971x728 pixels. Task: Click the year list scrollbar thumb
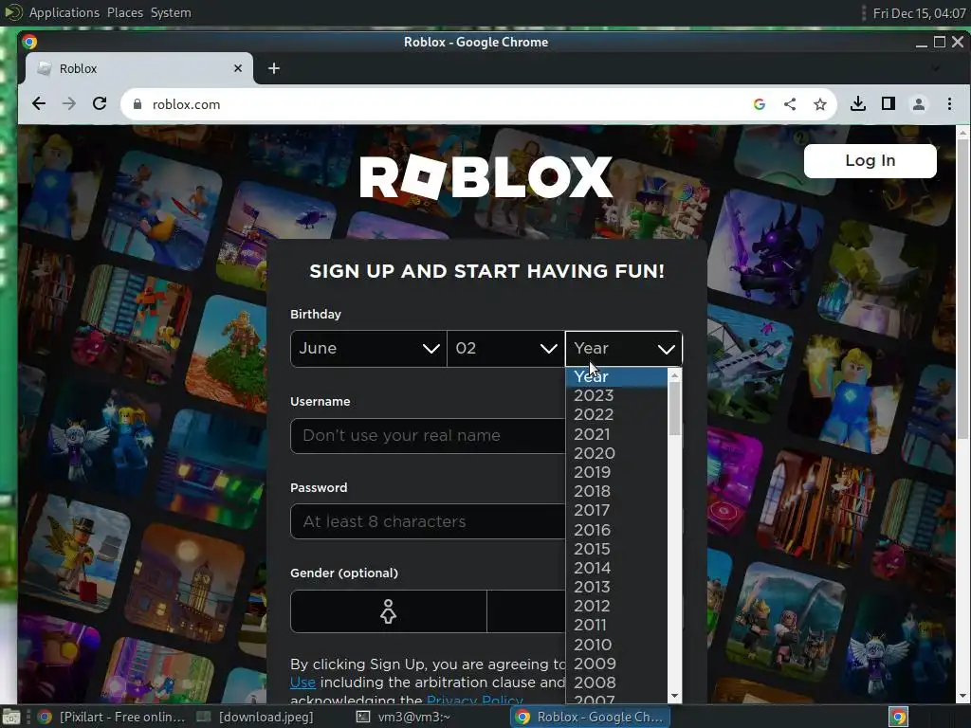pyautogui.click(x=674, y=409)
